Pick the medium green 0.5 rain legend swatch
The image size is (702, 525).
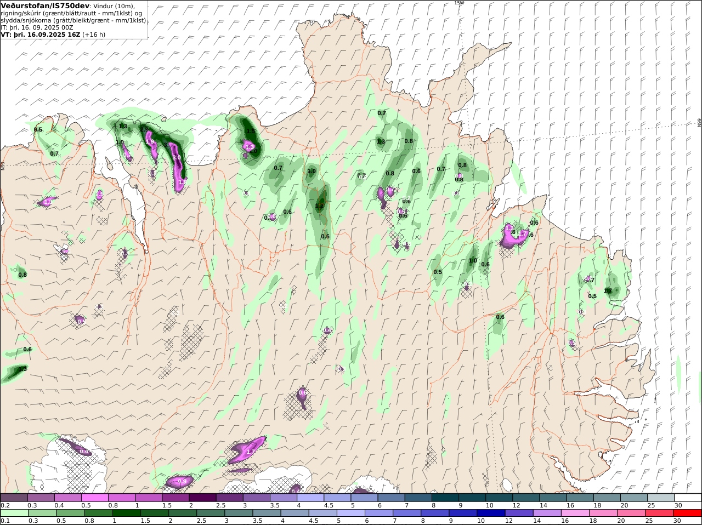click(x=70, y=513)
